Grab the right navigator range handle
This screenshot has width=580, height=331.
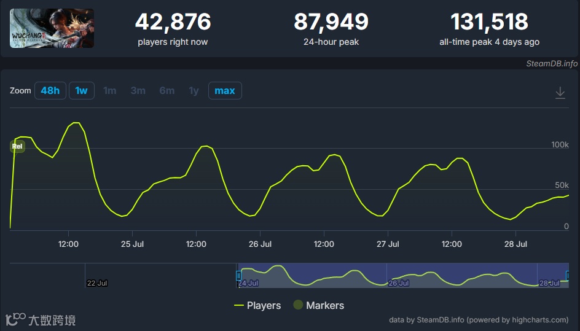tap(568, 276)
